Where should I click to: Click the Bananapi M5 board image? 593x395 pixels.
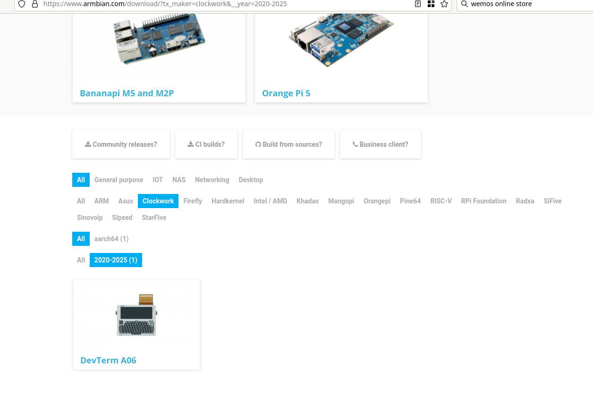pos(159,39)
